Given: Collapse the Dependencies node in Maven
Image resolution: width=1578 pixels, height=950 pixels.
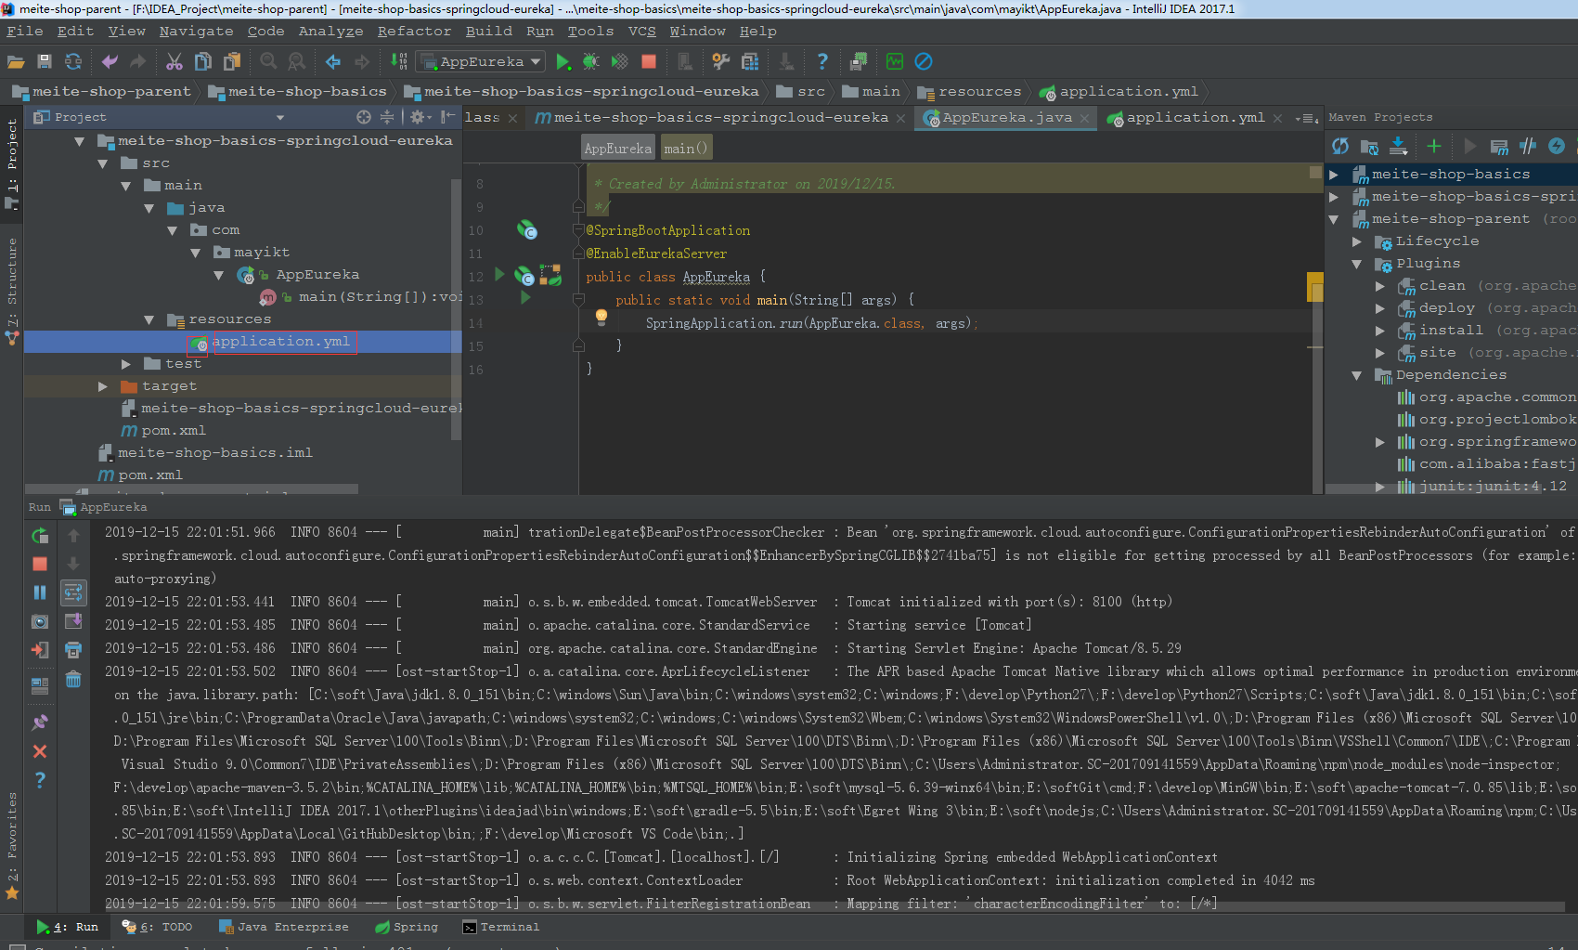Looking at the screenshot, I should point(1356,375).
